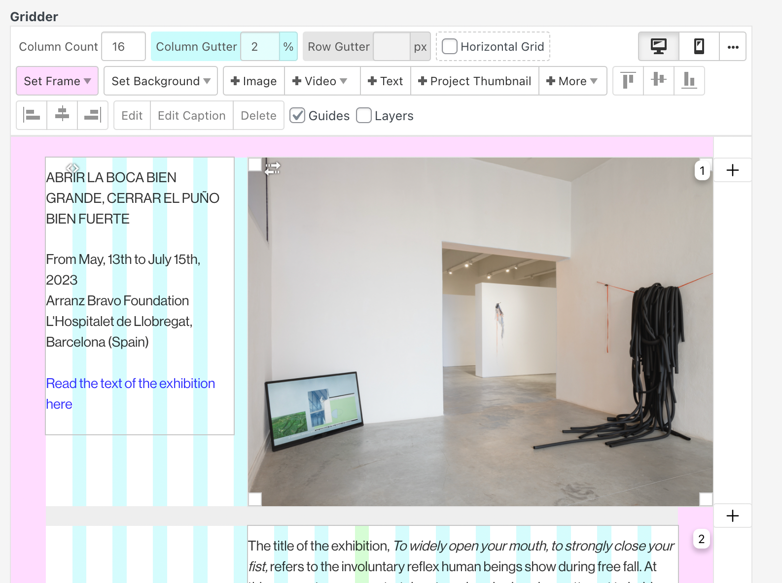The image size is (782, 583).
Task: Click the Column Count input field
Action: (x=123, y=47)
